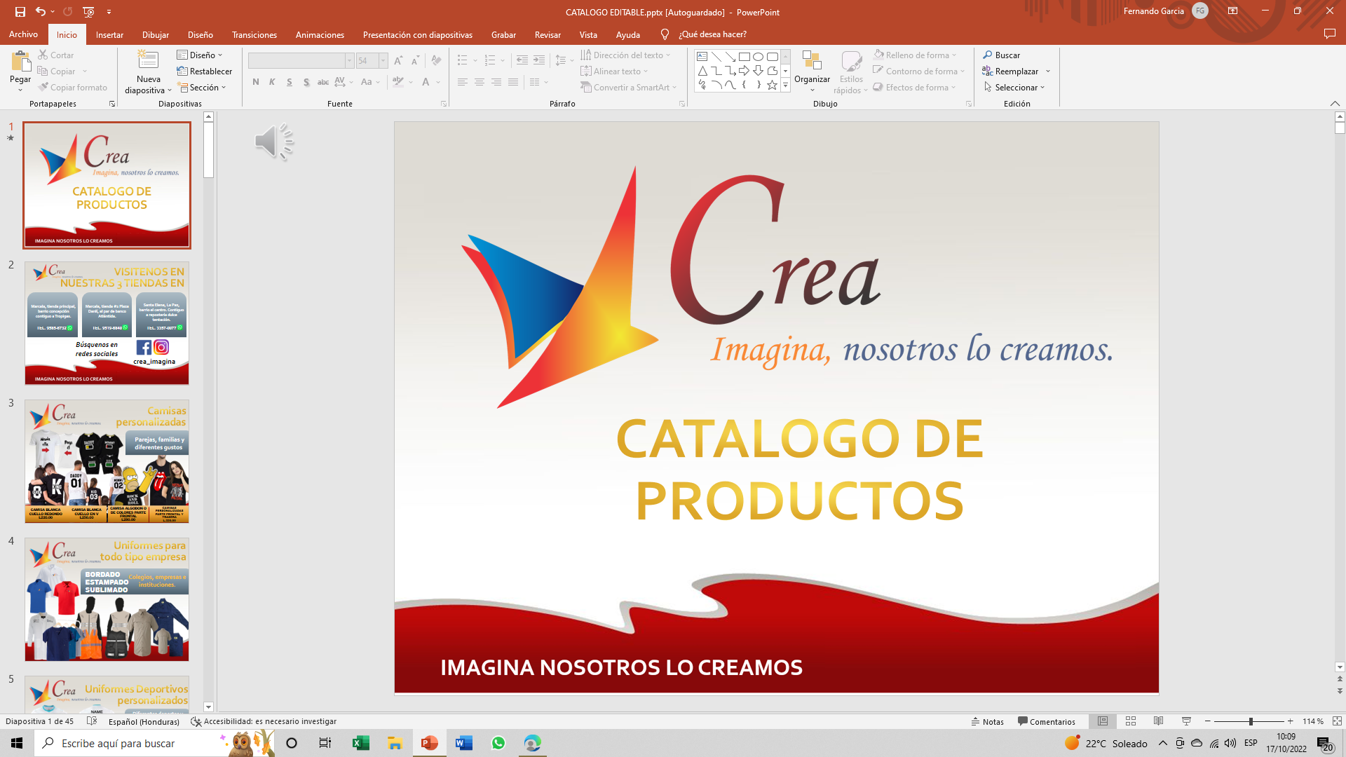
Task: Click the Notas button in the status bar
Action: [x=988, y=721]
